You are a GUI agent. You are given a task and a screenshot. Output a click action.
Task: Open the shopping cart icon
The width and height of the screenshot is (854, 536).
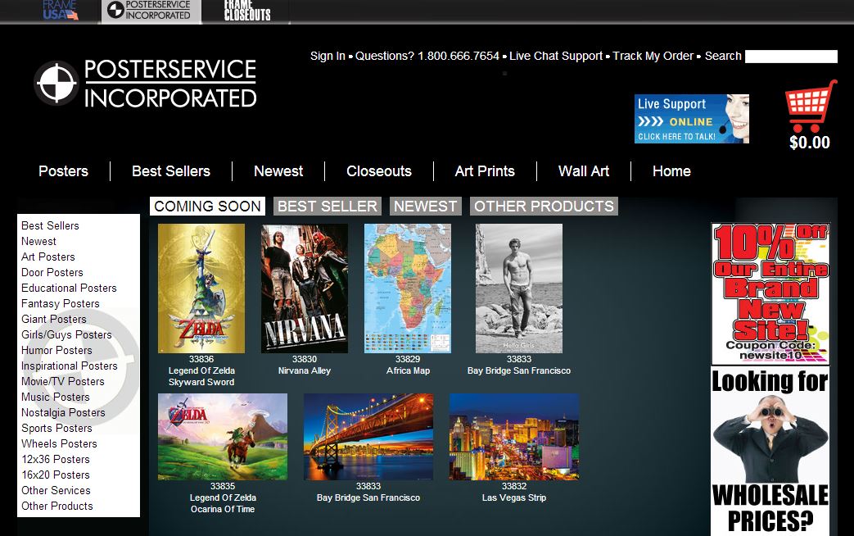pos(811,106)
